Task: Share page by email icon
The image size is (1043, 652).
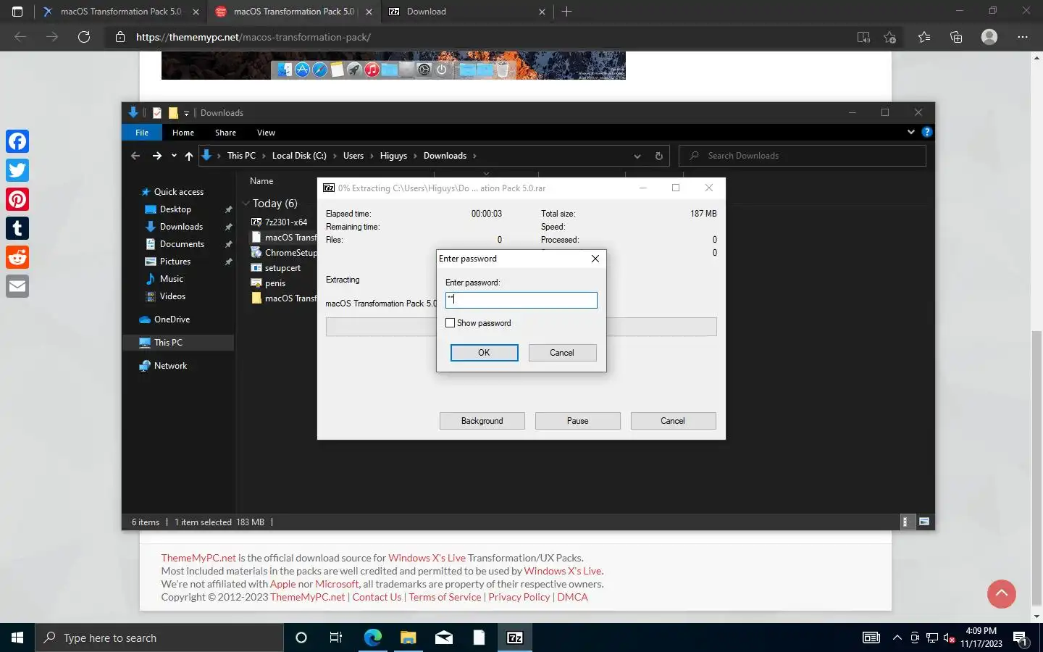Action: click(17, 286)
